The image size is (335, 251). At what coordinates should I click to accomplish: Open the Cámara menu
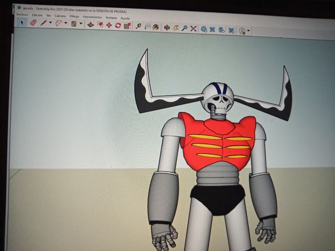click(x=60, y=16)
